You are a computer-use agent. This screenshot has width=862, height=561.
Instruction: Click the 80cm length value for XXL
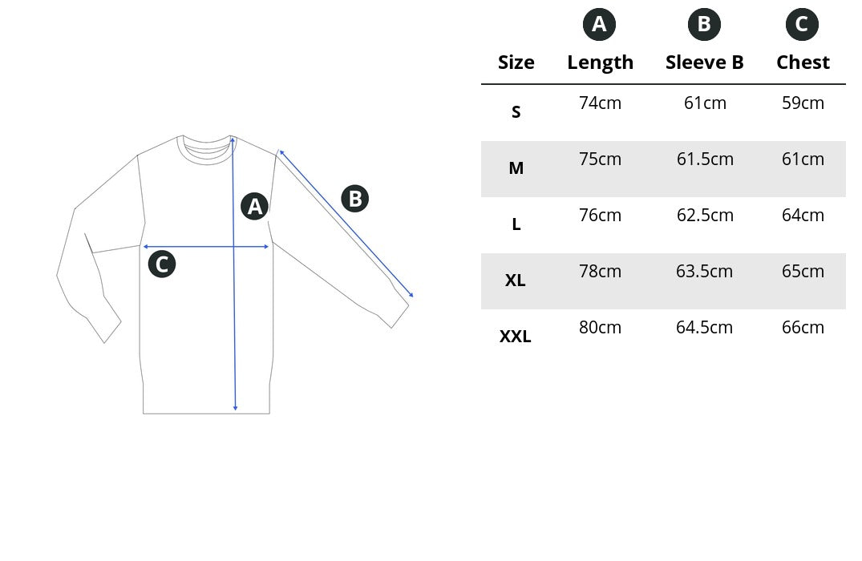coord(600,328)
